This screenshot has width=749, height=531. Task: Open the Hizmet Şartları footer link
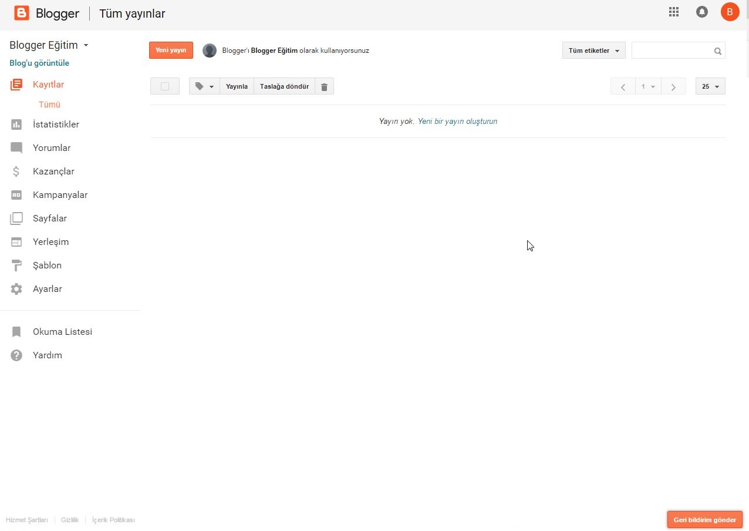point(27,520)
